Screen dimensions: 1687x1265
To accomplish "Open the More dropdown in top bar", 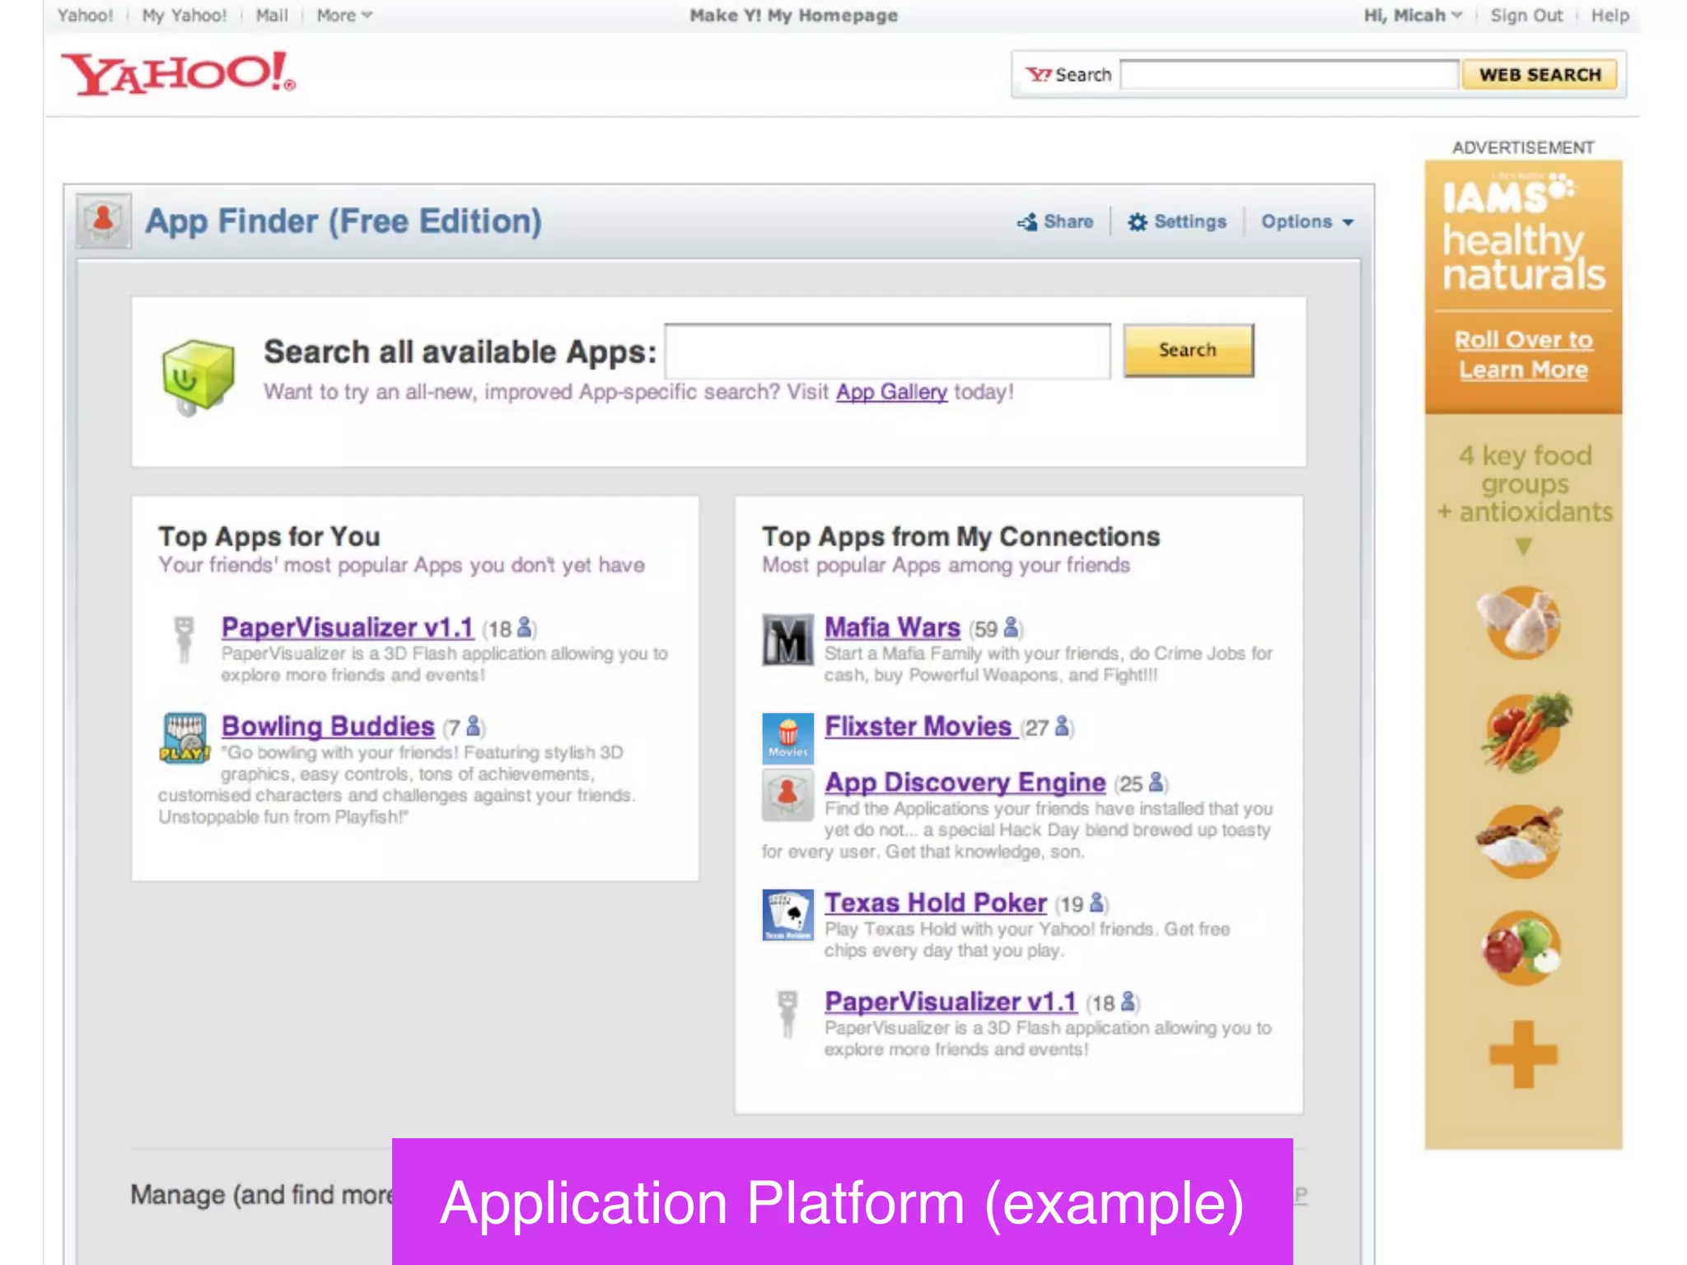I will click(x=344, y=15).
